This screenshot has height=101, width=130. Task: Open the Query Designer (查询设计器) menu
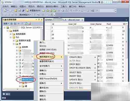[52, 7]
